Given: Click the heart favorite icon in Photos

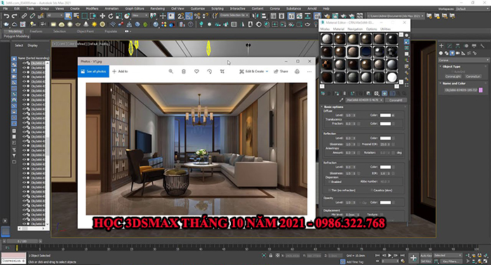Looking at the screenshot, I should (196, 71).
